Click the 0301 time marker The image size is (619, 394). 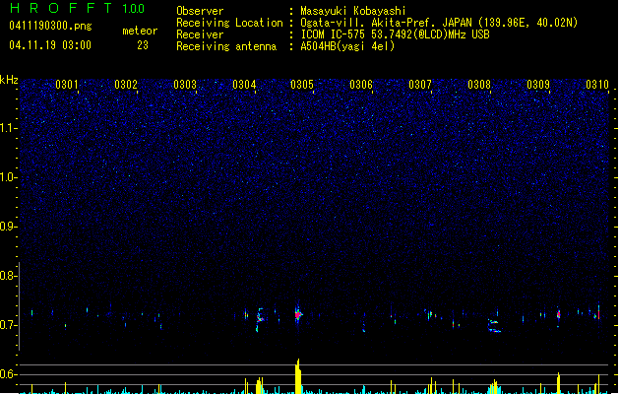67,85
